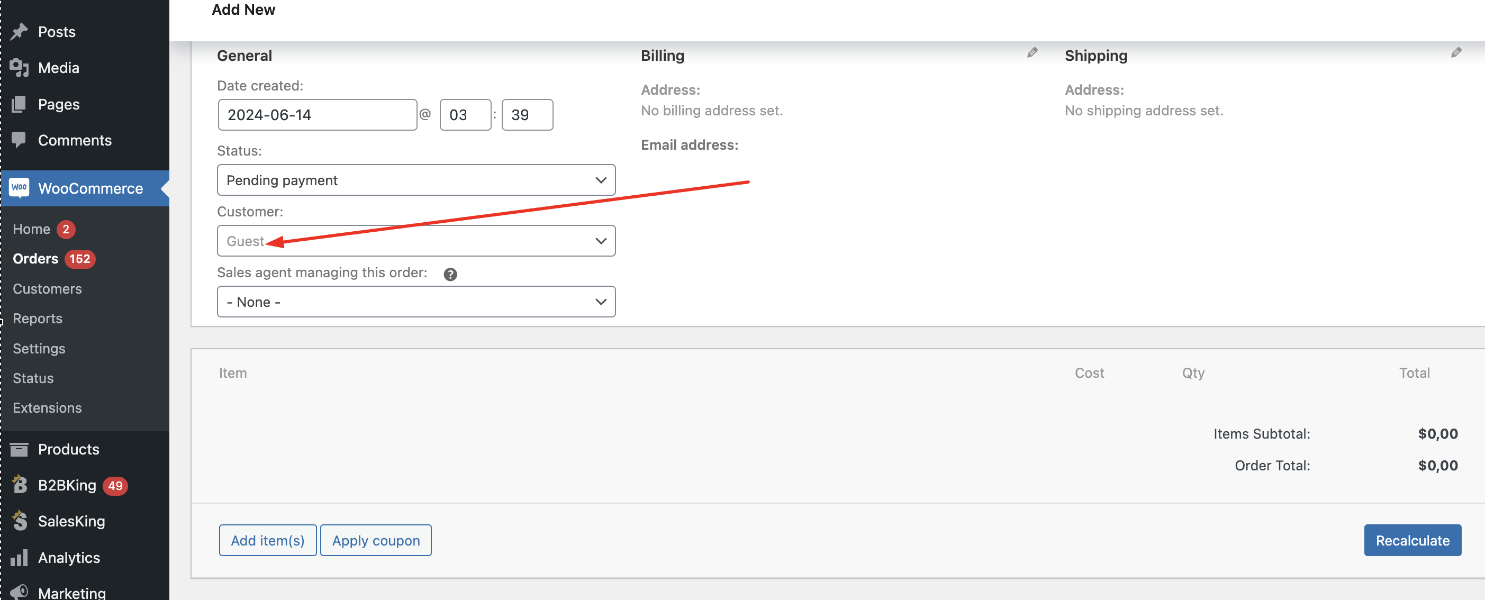Click the Home count badge 2

66,230
